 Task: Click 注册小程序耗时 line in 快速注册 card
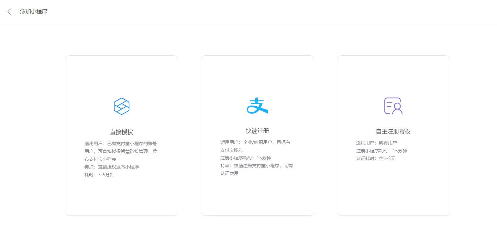(x=246, y=158)
